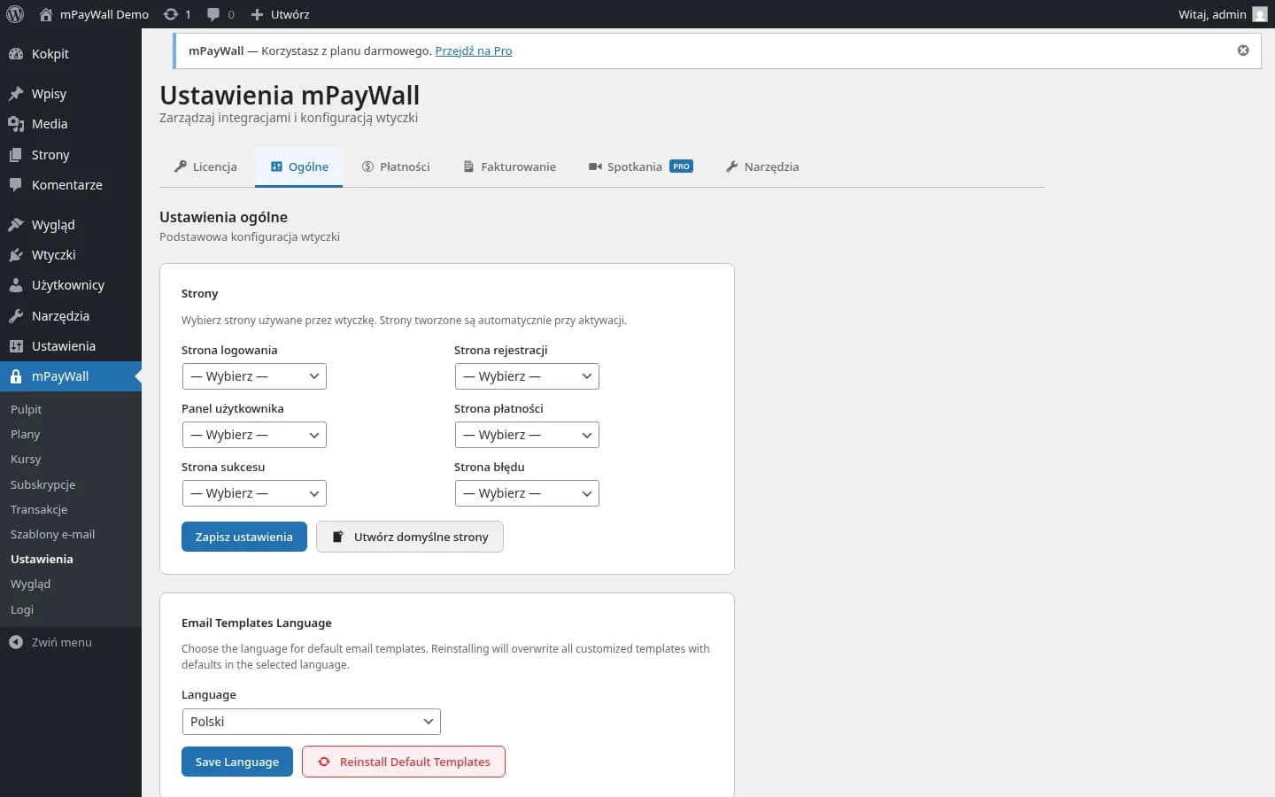Click Zapisz ustawienia button
This screenshot has height=797, width=1275.
tap(243, 537)
